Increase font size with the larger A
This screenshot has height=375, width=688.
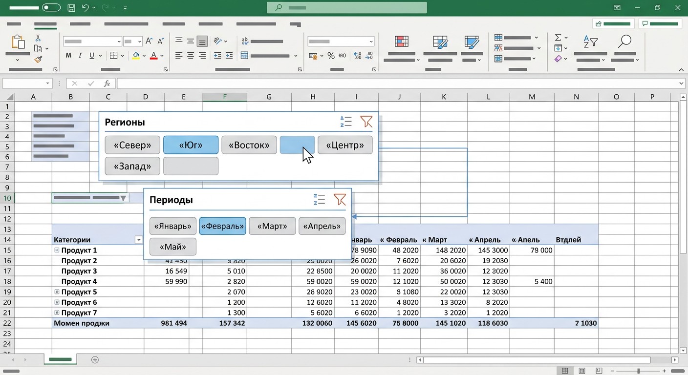tap(150, 42)
